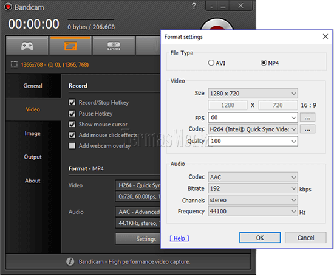The width and height of the screenshot is (334, 276).
Task: Click OK in Format settings
Action: [x=260, y=238]
